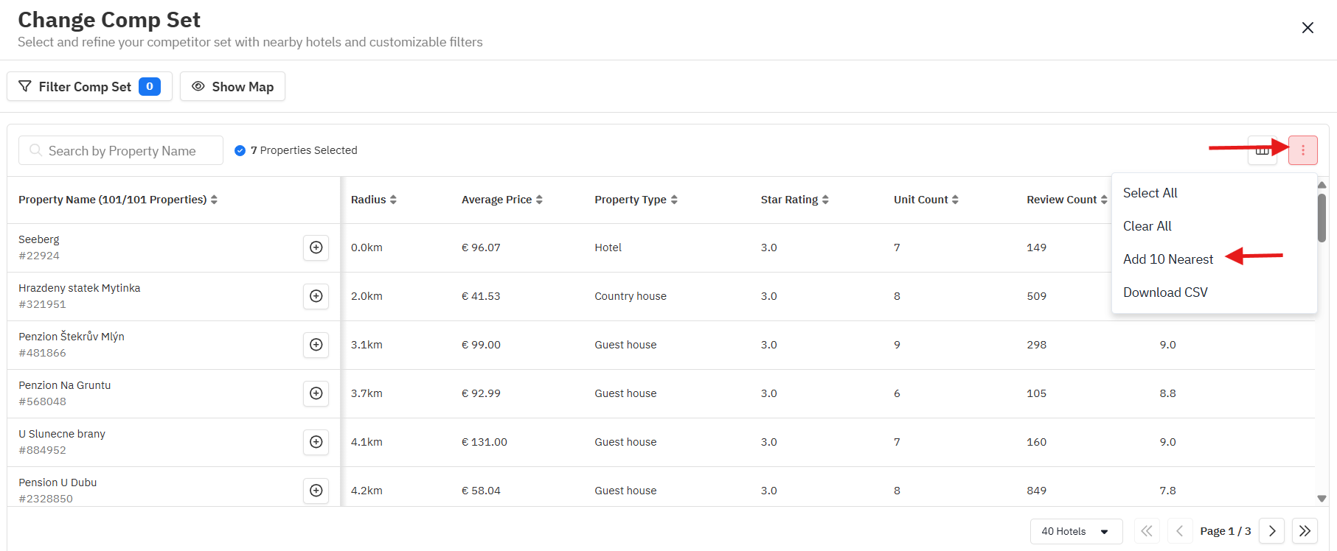Add U Slunecne brany with plus icon
This screenshot has width=1337, height=551.
[316, 442]
